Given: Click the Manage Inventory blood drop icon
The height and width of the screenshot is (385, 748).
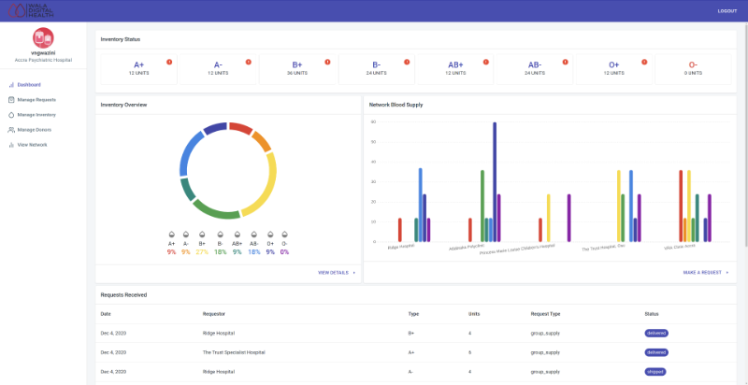Looking at the screenshot, I should click(11, 114).
